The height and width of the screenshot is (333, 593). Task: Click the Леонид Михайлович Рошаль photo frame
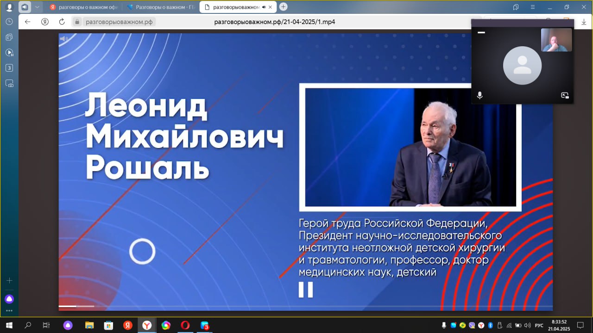pyautogui.click(x=410, y=147)
